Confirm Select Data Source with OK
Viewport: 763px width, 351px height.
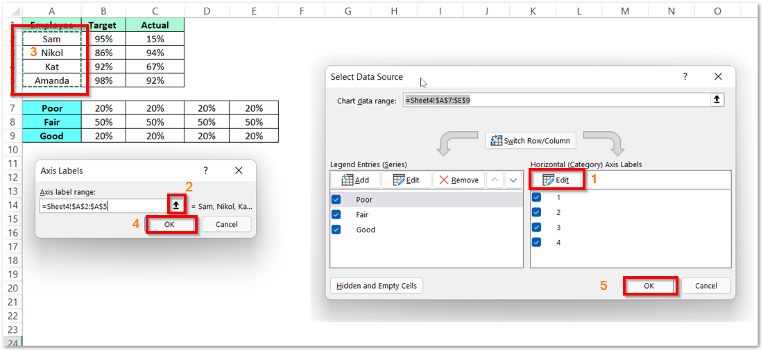click(x=649, y=286)
